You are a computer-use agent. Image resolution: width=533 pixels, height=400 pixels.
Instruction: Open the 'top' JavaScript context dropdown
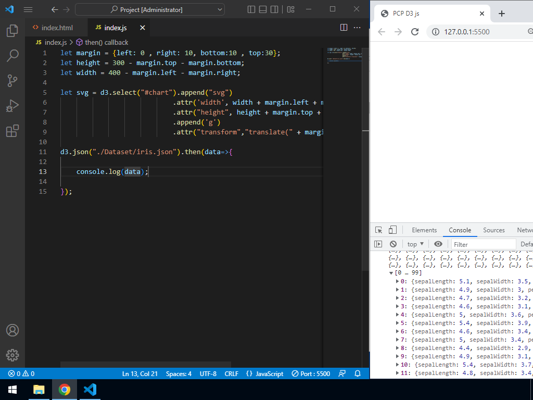point(415,244)
